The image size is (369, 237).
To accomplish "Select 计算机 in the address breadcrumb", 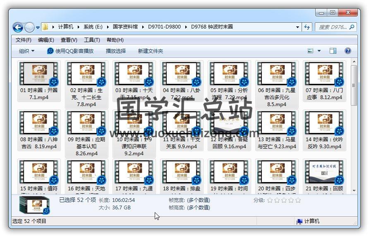I will [x=66, y=27].
